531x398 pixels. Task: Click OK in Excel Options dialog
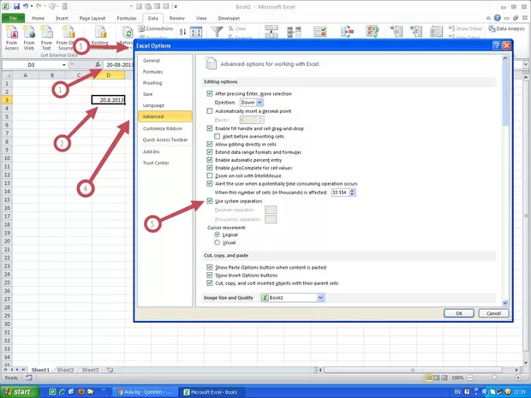tap(459, 313)
